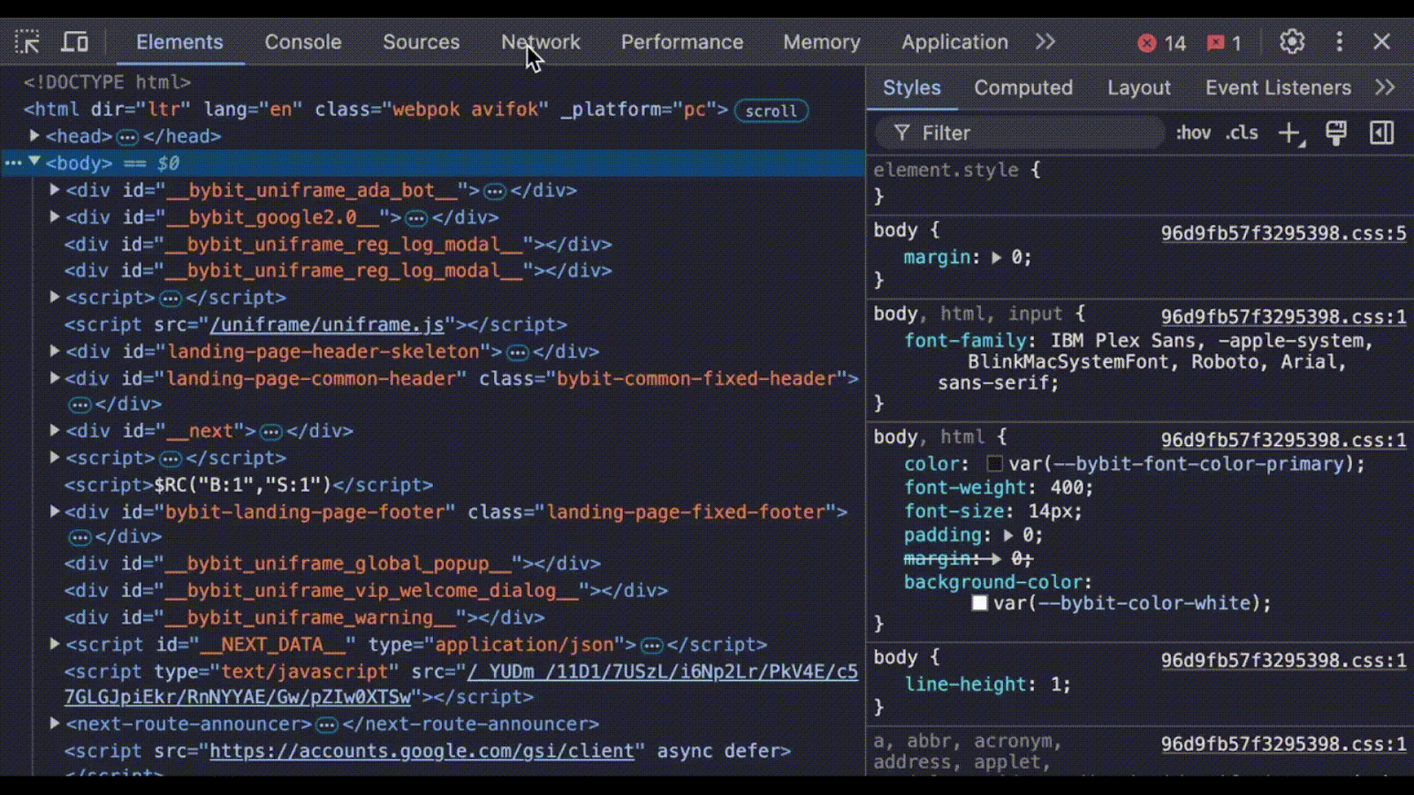Expand the __bybit_google2.0__ div
Viewport: 1414px width, 795px height.
(x=55, y=216)
